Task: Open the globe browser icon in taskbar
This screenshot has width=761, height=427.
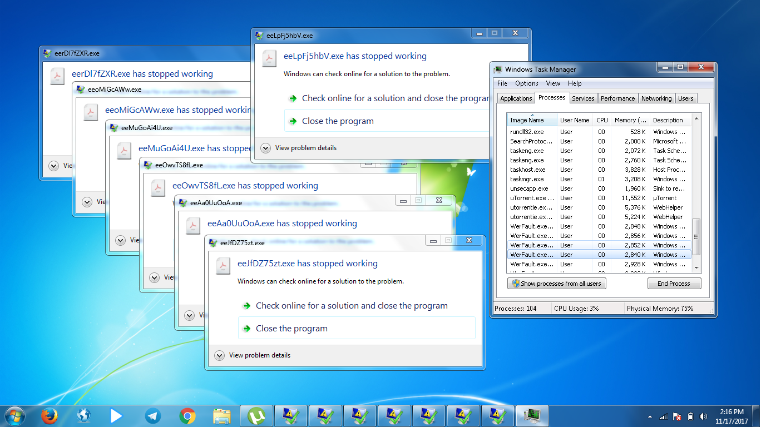Action: pos(84,416)
